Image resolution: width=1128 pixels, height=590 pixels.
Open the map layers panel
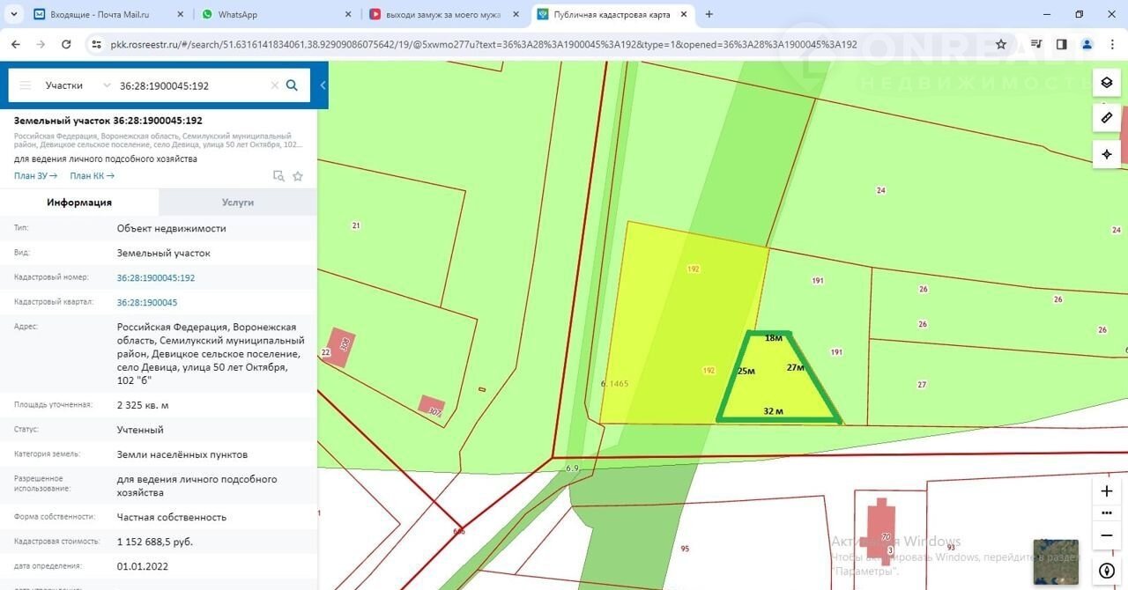[1107, 83]
